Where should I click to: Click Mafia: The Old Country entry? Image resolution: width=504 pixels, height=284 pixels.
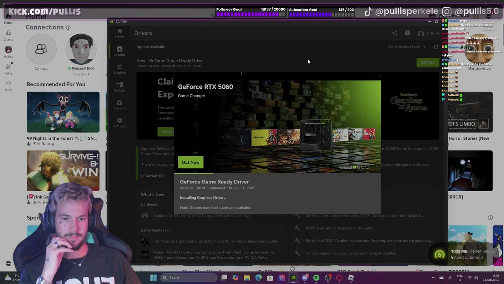[x=214, y=255]
